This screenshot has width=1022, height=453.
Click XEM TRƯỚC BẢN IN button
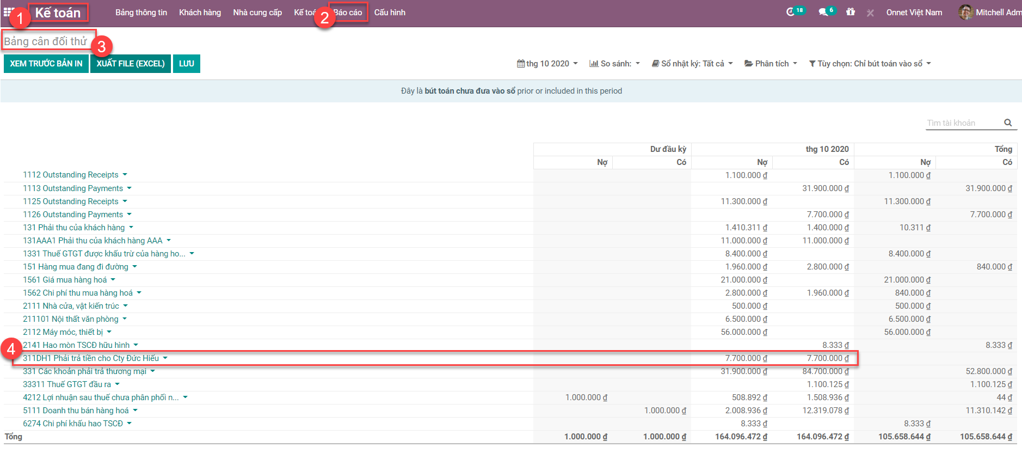point(46,64)
